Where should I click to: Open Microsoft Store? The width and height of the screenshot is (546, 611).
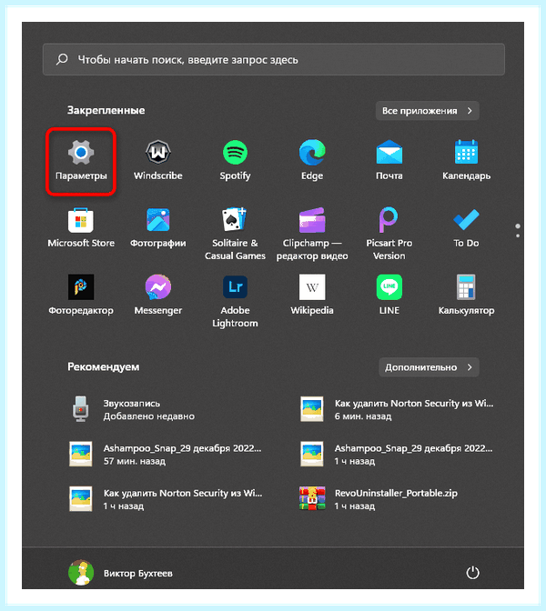(81, 228)
